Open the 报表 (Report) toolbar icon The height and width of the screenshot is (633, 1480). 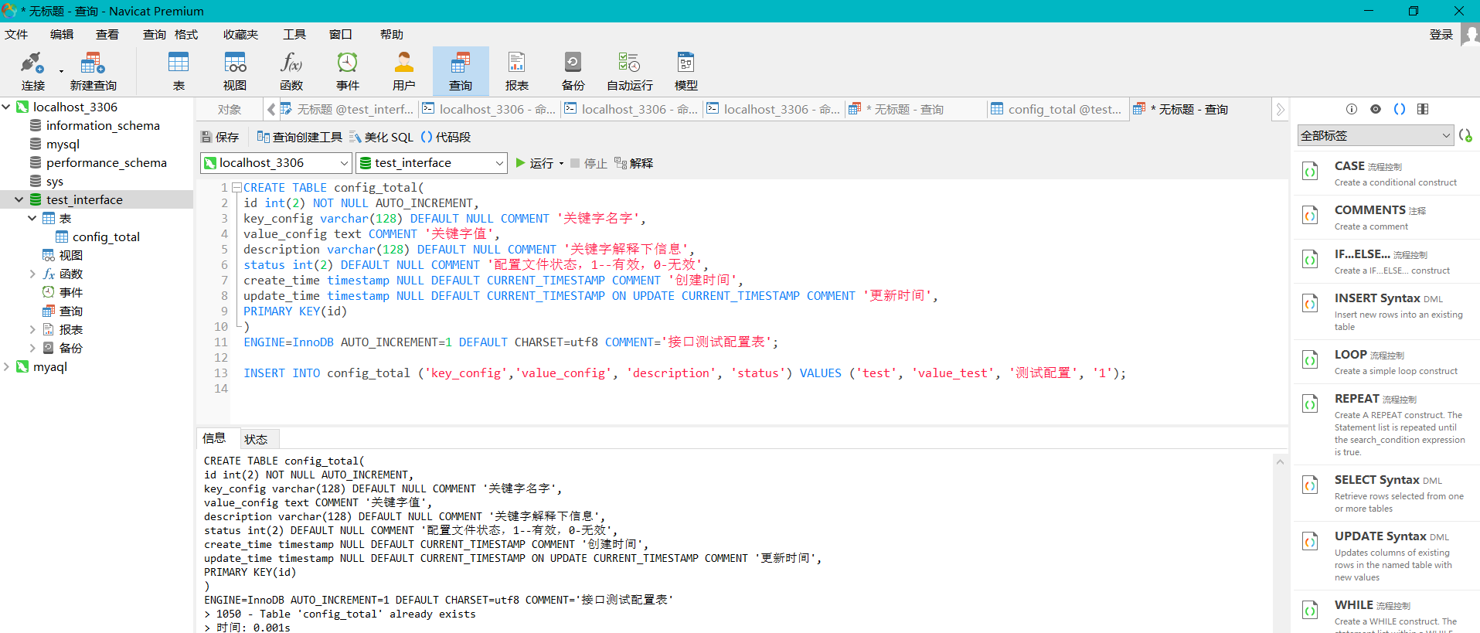(x=517, y=70)
